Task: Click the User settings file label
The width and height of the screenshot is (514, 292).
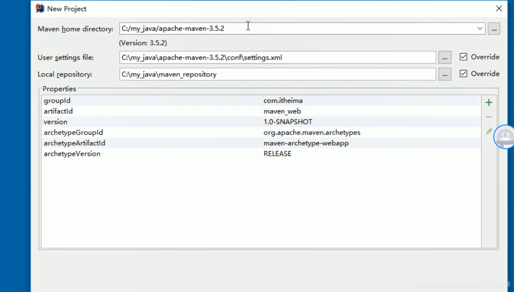Action: [66, 58]
